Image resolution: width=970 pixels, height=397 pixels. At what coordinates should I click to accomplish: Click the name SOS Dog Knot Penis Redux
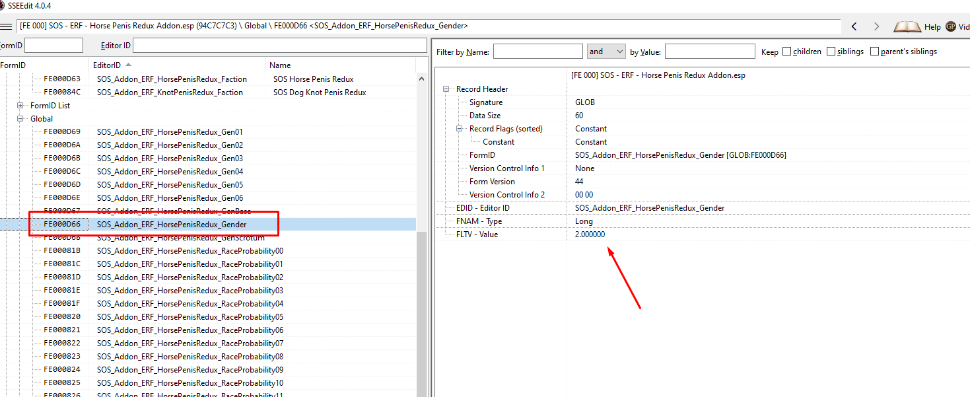(x=320, y=92)
